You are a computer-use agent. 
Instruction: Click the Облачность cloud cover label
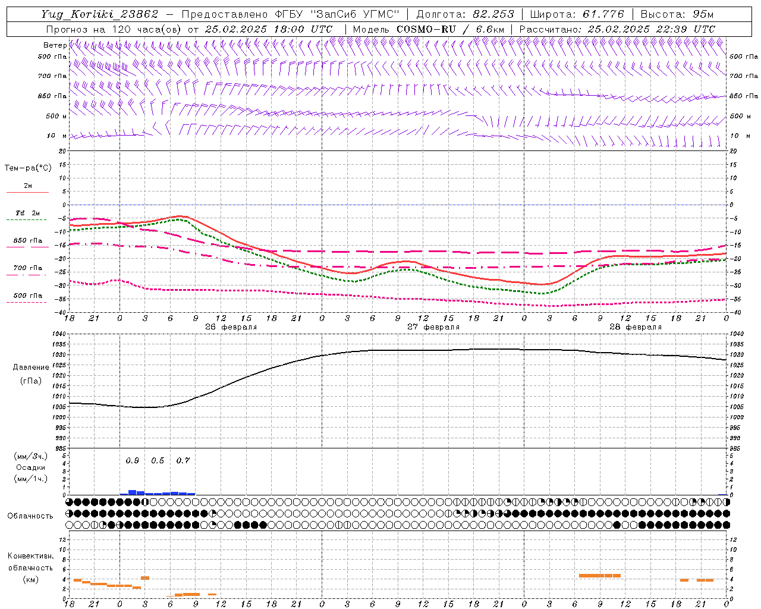(30, 516)
